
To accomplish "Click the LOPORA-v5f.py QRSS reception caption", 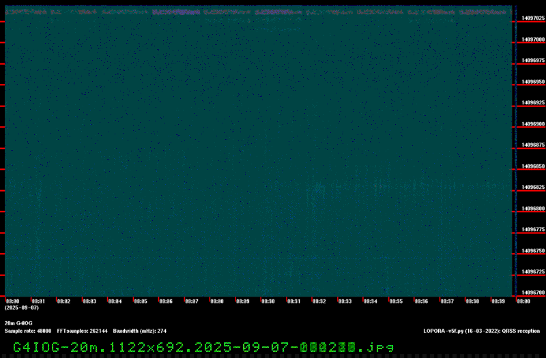I will click(x=482, y=331).
